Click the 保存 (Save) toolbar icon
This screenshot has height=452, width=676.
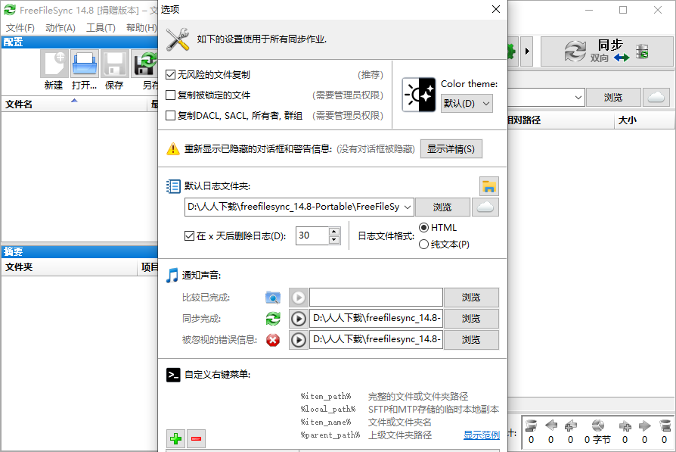[x=113, y=64]
